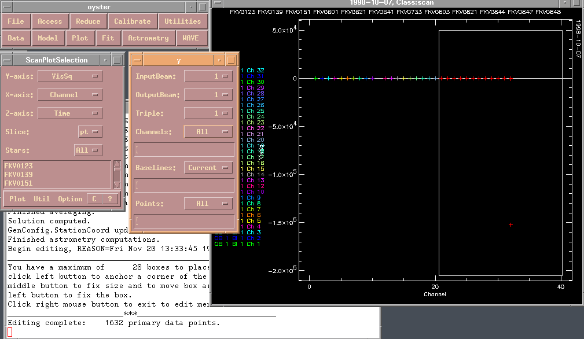Open the window menu of the oyster window
The width and height of the screenshot is (584, 339).
pyautogui.click(x=6, y=6)
